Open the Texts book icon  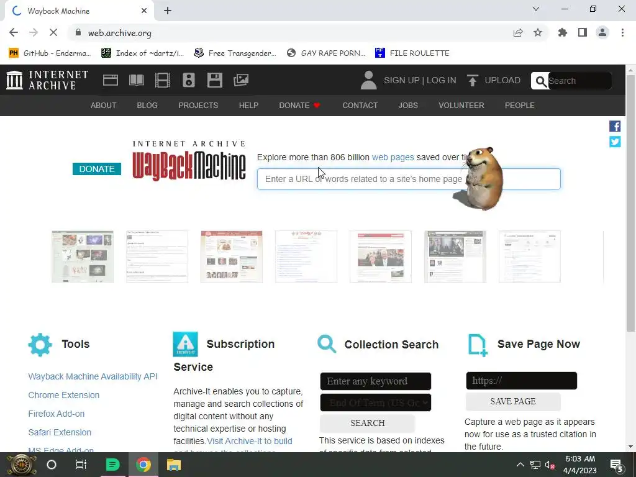pos(136,80)
